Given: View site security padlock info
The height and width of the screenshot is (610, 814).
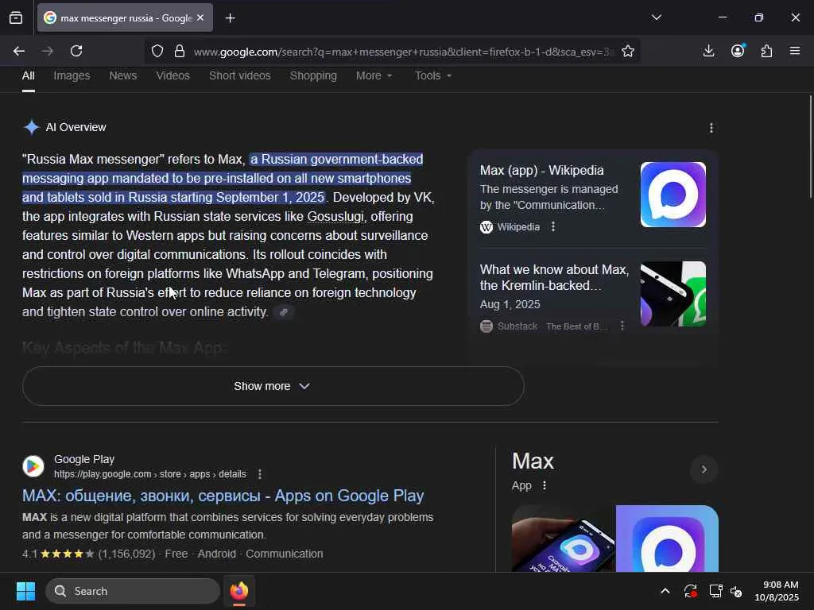Looking at the screenshot, I should click(180, 51).
